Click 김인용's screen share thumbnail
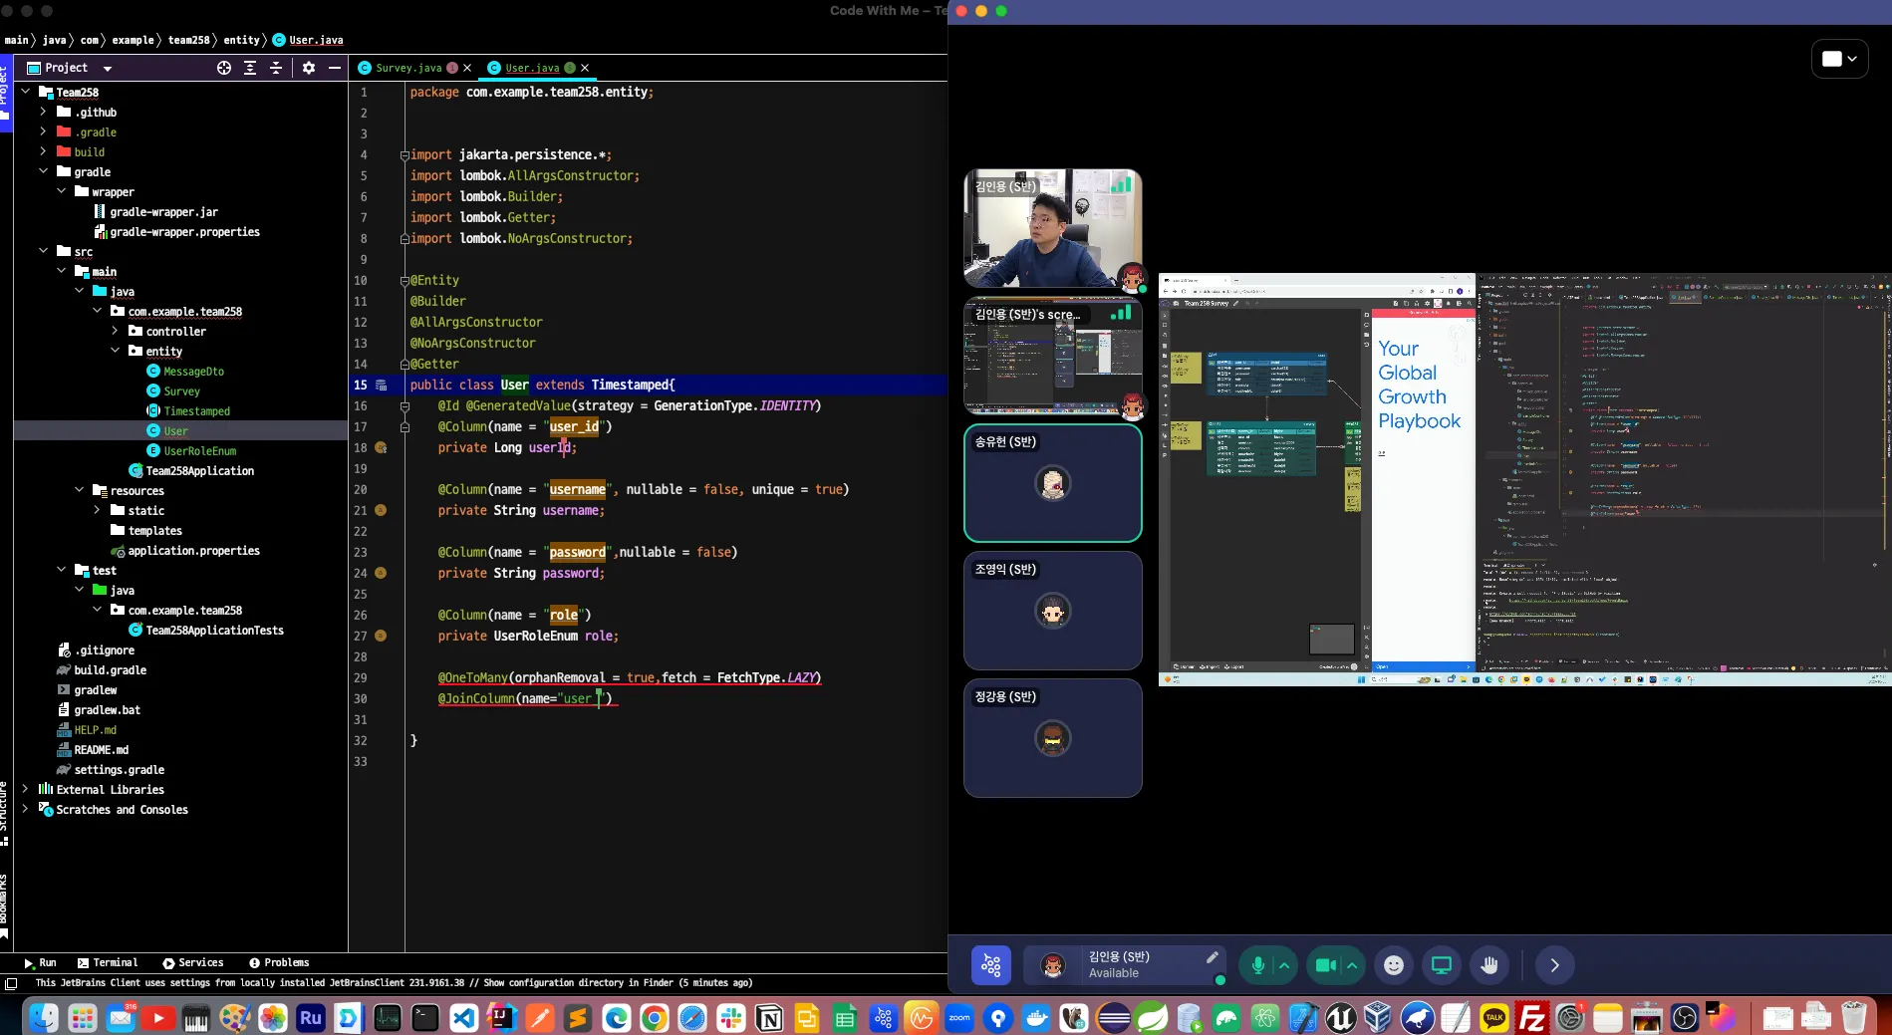 pos(1052,356)
